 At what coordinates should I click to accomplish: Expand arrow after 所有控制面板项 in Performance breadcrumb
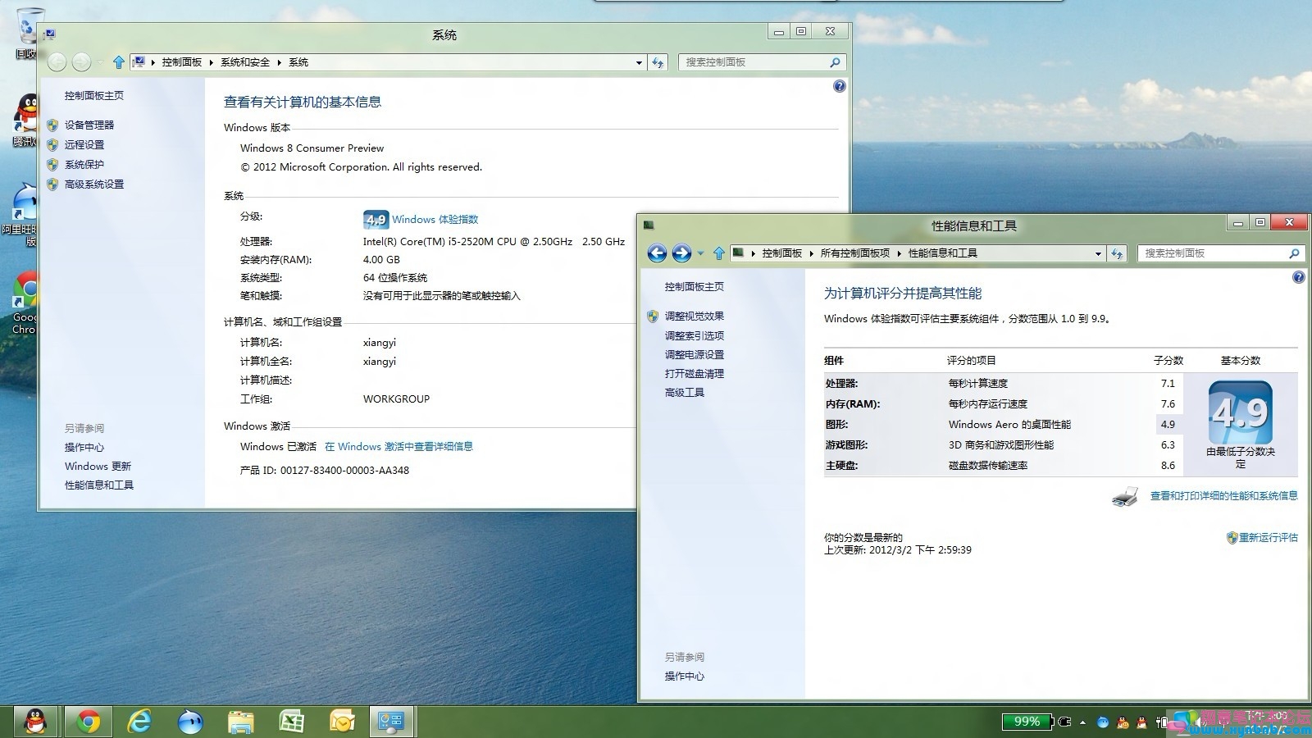(899, 253)
